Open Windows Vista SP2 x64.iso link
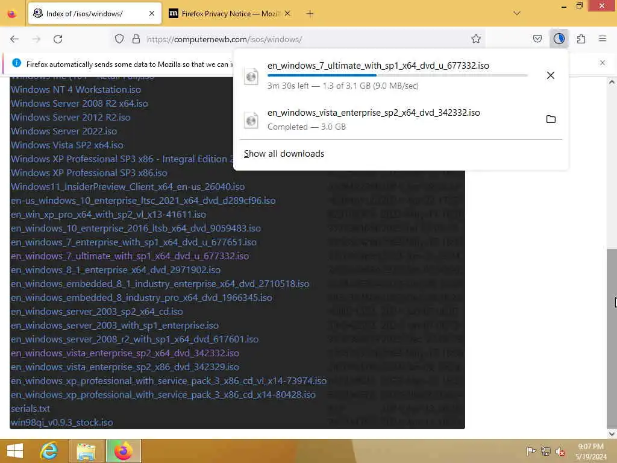This screenshot has height=463, width=617. pyautogui.click(x=67, y=145)
